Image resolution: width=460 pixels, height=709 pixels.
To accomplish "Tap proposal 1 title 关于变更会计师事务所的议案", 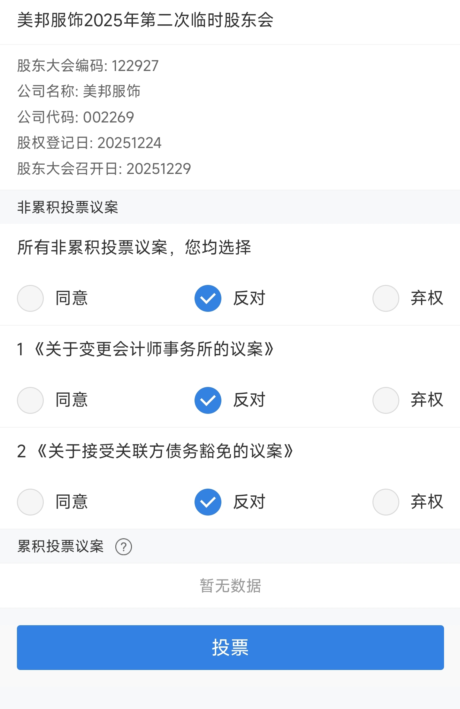I will [x=153, y=349].
